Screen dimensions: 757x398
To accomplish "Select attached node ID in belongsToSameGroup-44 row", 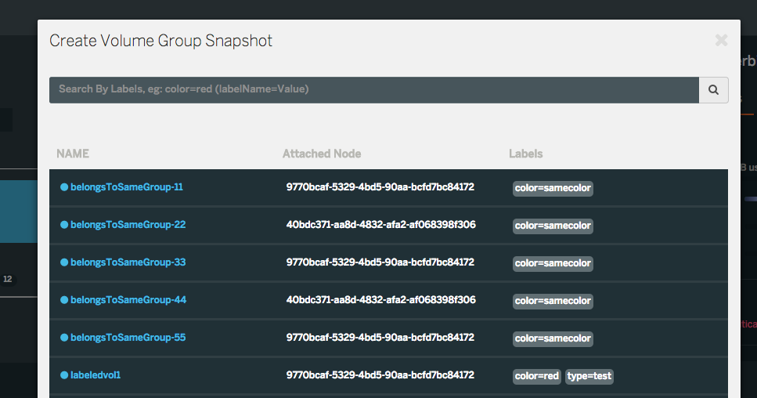I will point(380,300).
